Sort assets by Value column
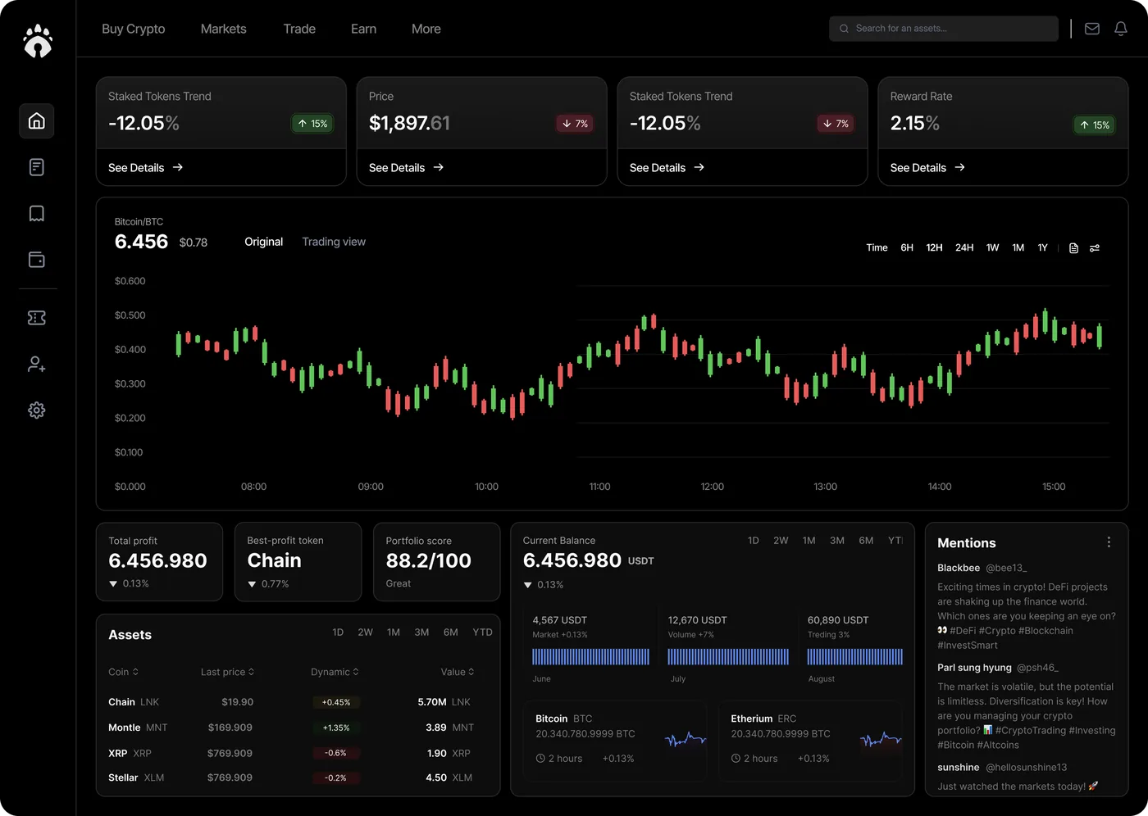 [458, 672]
